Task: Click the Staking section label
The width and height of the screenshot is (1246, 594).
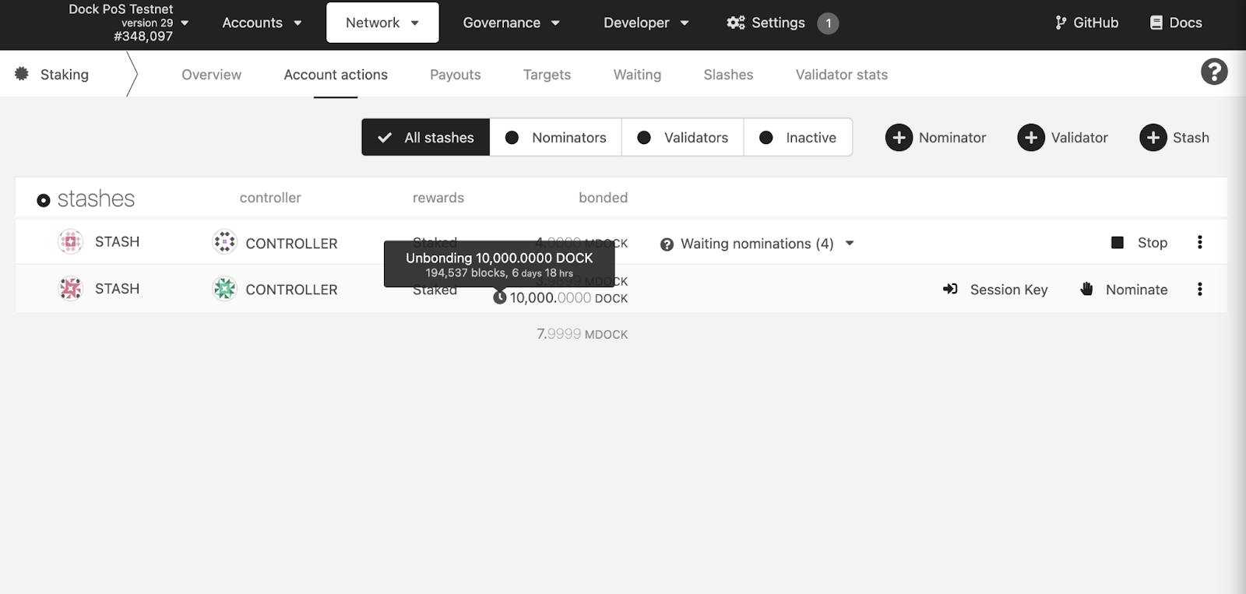Action: [65, 75]
